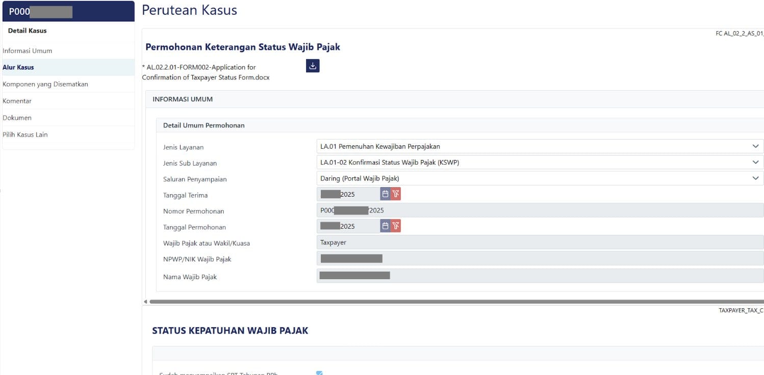This screenshot has width=764, height=375.
Task: Open the calendar picker for Tanggal Permohonan
Action: (x=386, y=226)
